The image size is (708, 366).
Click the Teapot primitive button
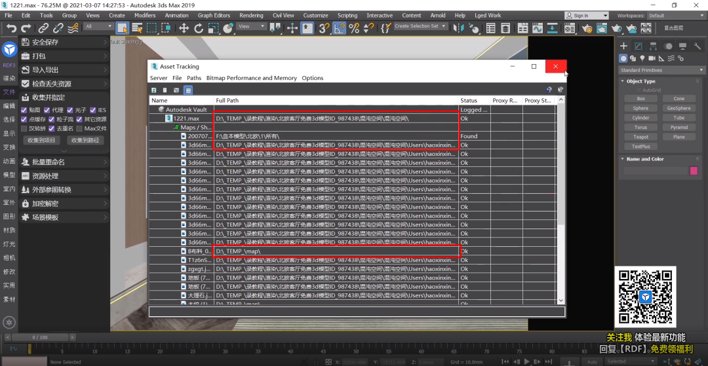pyautogui.click(x=640, y=137)
